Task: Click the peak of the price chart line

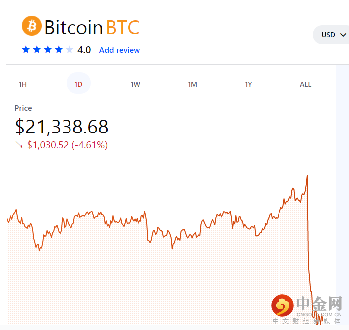Action: [x=307, y=175]
